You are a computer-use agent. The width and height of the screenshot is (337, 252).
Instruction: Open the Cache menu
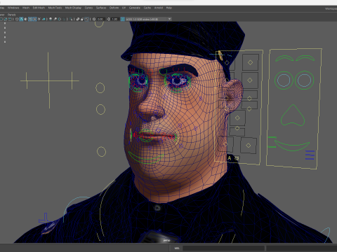pos(147,8)
